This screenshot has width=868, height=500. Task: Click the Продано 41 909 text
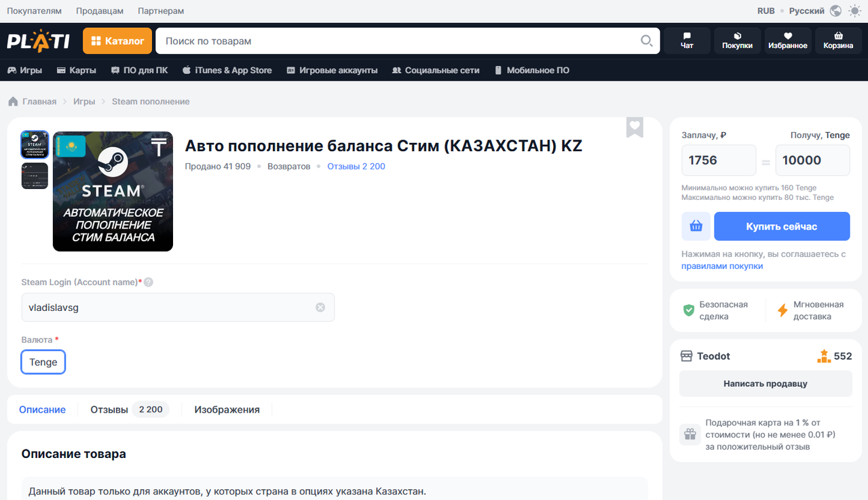[218, 166]
